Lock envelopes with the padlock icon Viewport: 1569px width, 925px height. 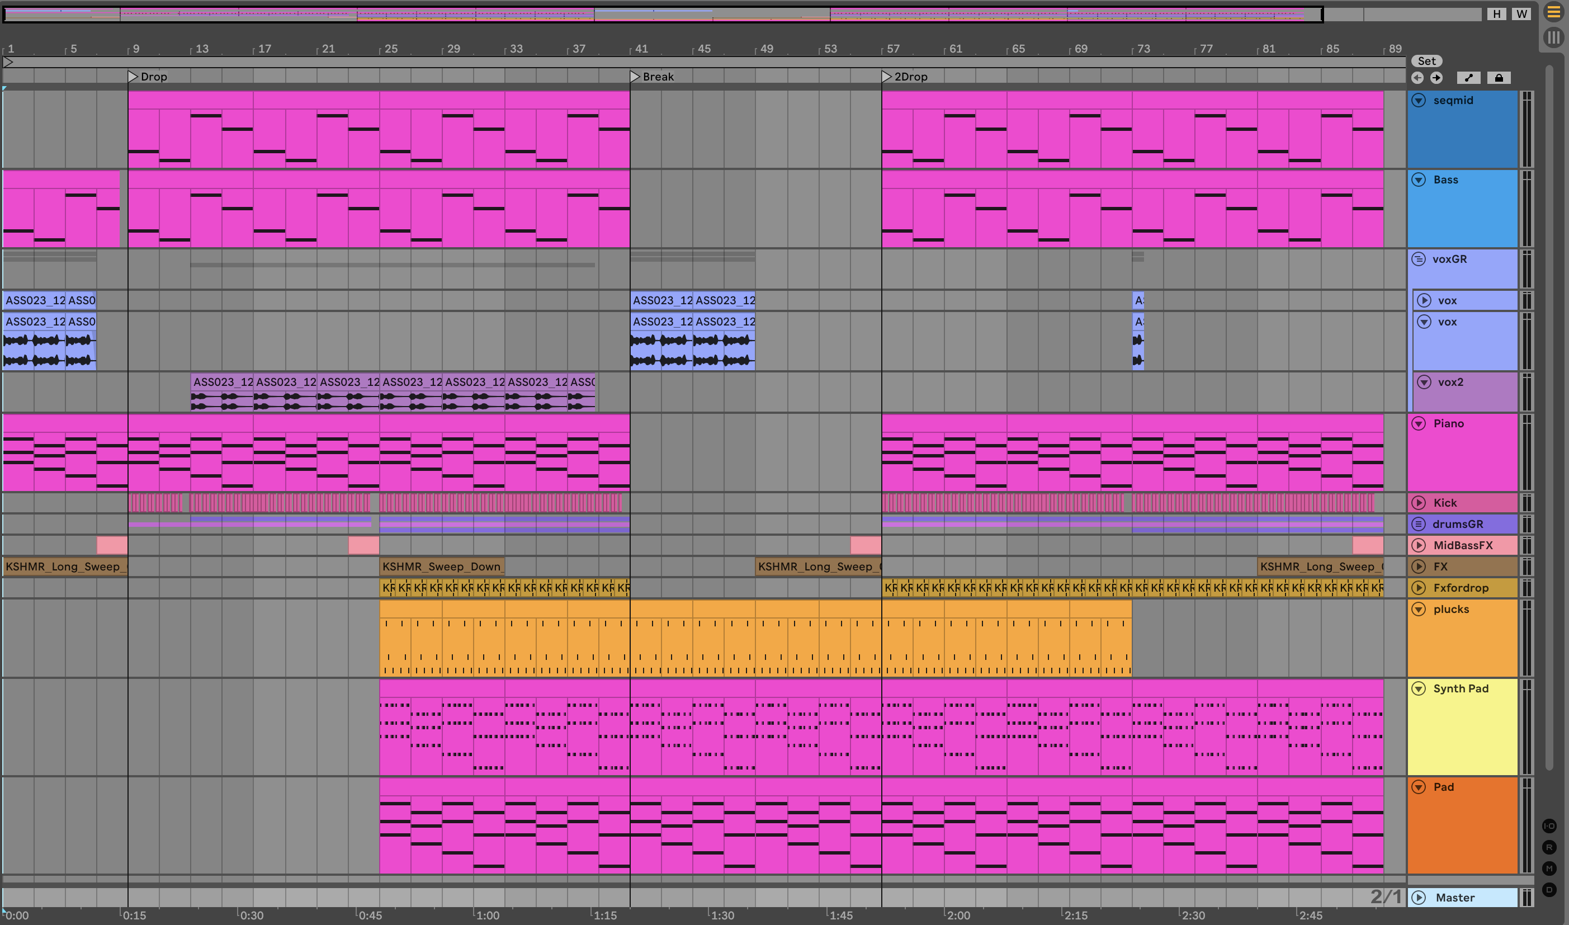[1499, 77]
